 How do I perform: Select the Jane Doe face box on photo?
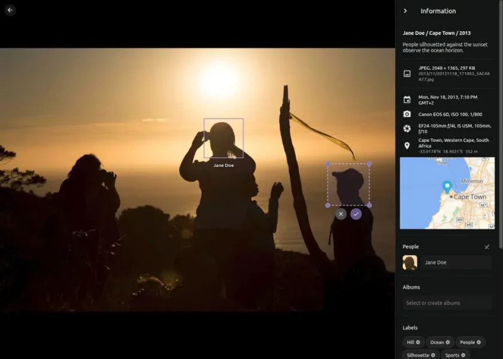[223, 138]
